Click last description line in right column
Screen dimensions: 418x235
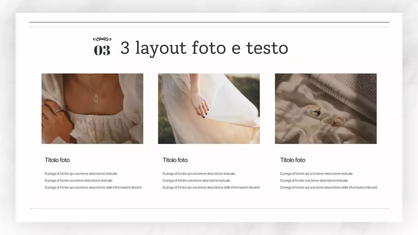(x=329, y=187)
